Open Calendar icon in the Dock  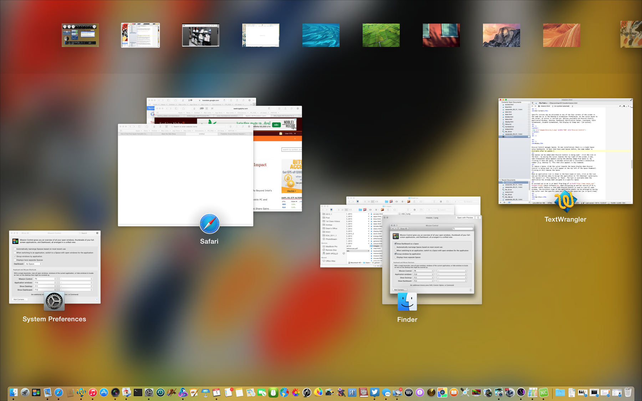(x=217, y=392)
